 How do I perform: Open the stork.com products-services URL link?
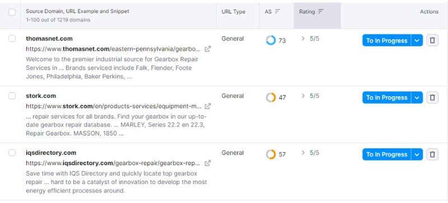point(114,106)
